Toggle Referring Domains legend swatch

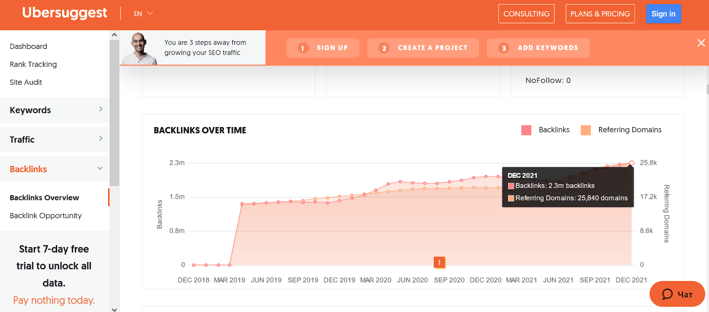(586, 130)
